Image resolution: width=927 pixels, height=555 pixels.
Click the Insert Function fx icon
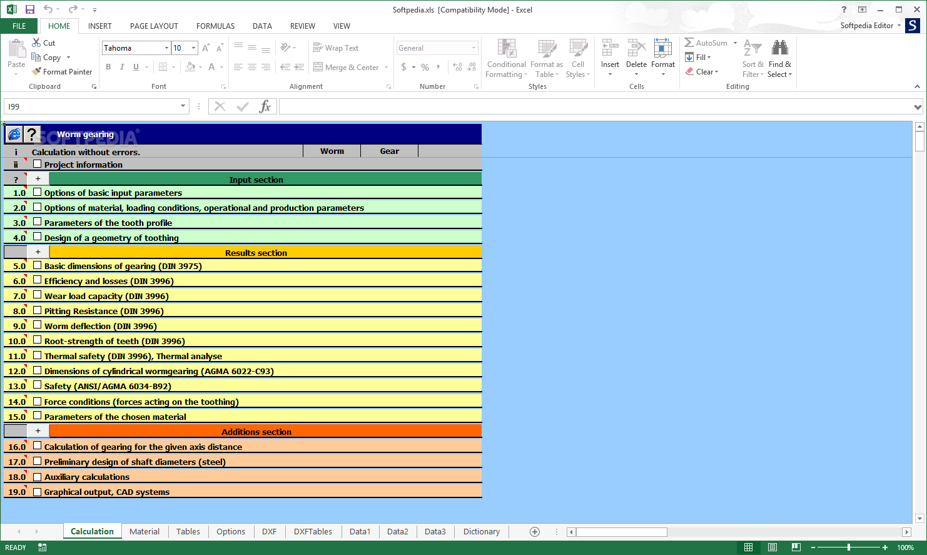(x=265, y=106)
